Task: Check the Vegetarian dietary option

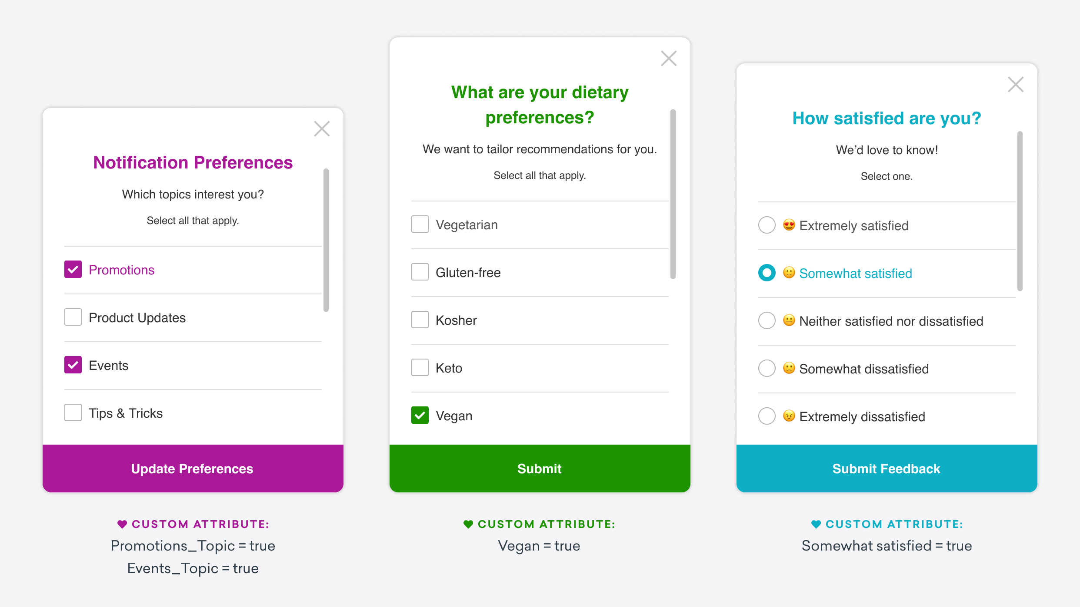Action: tap(418, 224)
